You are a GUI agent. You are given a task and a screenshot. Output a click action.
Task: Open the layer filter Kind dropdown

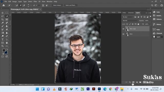coord(128,17)
